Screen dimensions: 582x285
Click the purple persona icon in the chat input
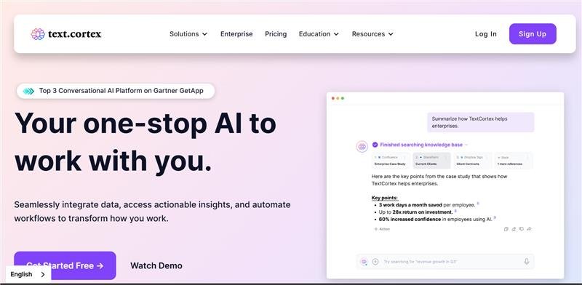pos(364,262)
